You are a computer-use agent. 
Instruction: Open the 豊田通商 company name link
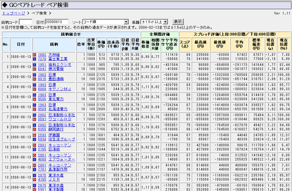click(x=56, y=79)
